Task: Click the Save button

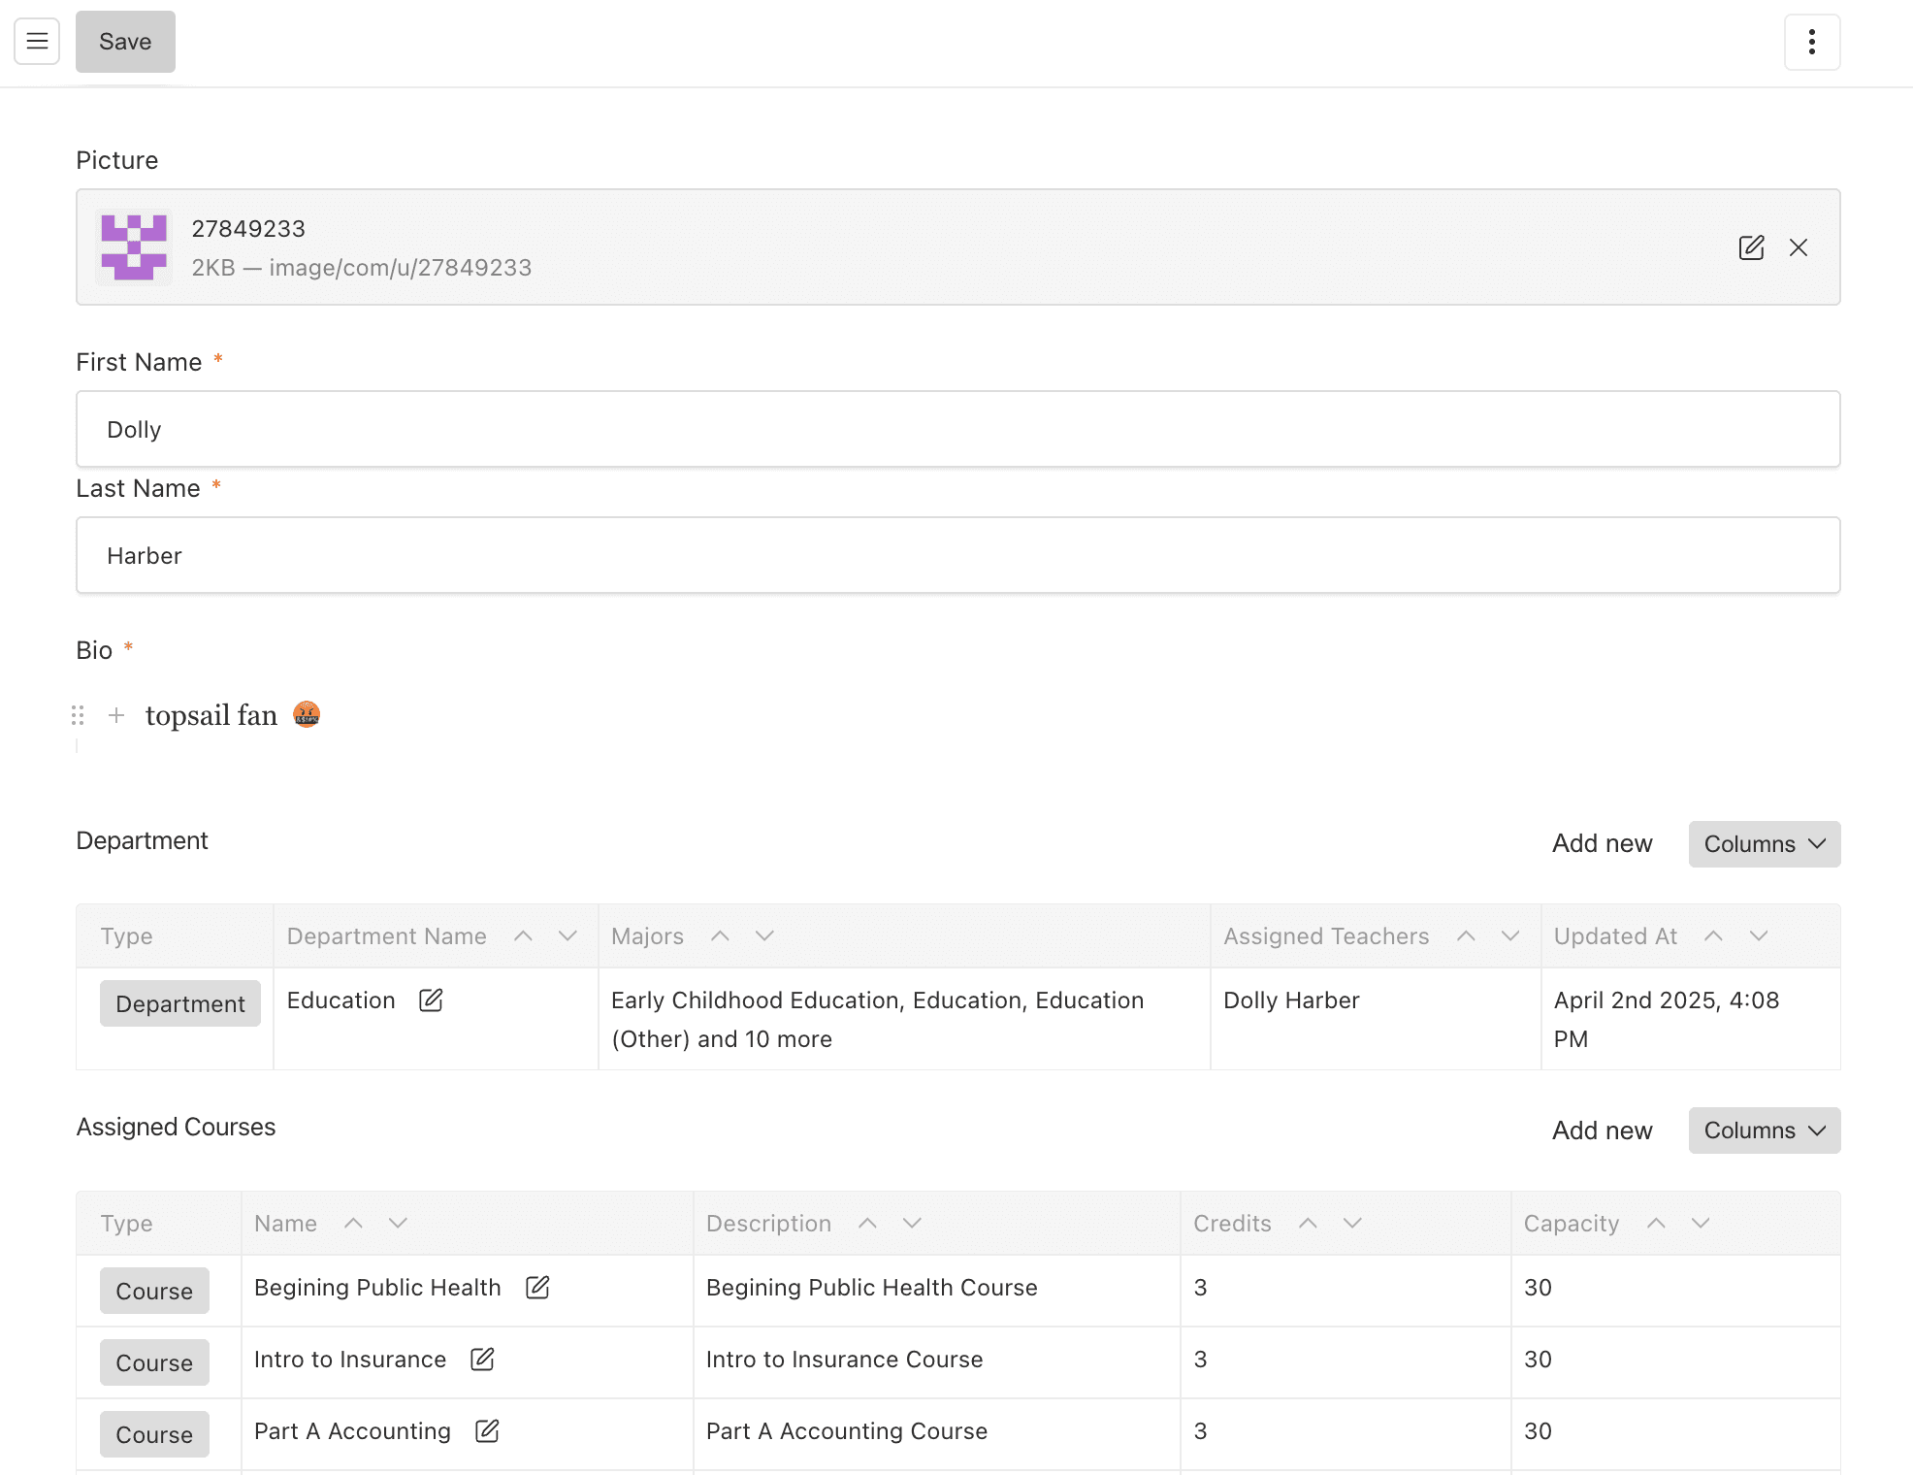Action: [x=125, y=42]
